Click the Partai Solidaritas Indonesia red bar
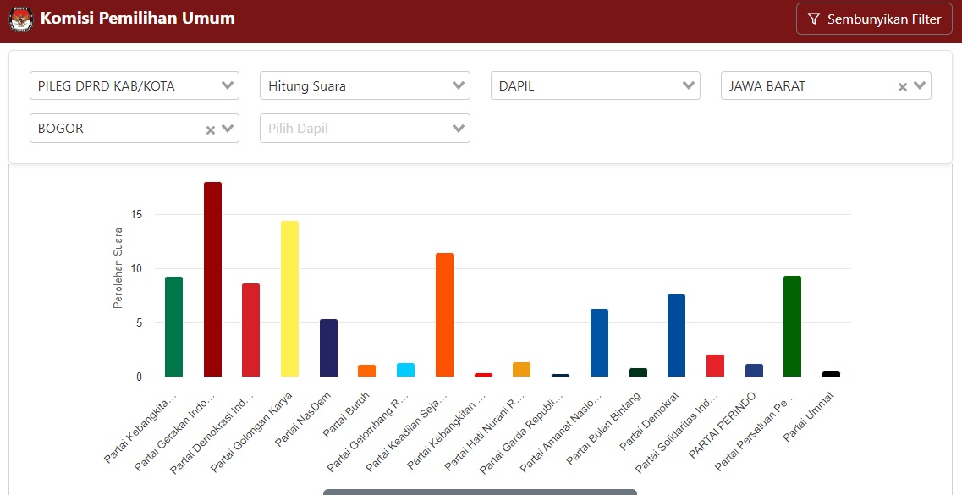Viewport: 962px width, 495px height. coord(715,366)
